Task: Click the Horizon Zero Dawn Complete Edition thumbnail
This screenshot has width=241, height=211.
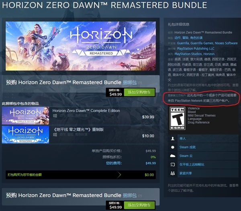Action: tap(26, 116)
